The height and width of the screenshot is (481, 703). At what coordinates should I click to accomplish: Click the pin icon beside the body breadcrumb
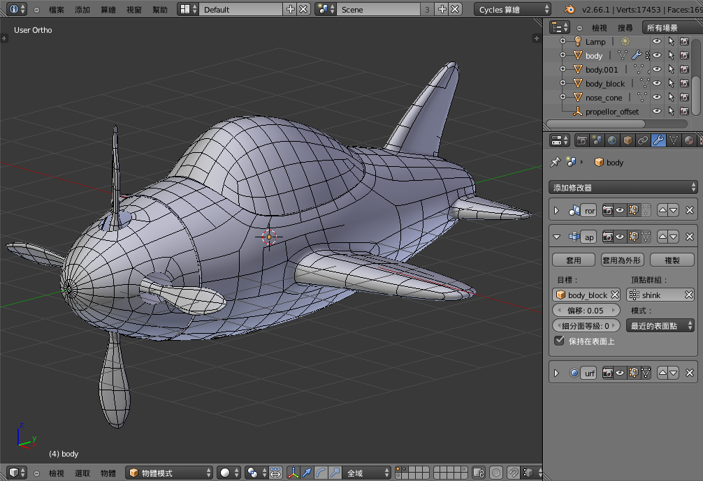(x=556, y=162)
